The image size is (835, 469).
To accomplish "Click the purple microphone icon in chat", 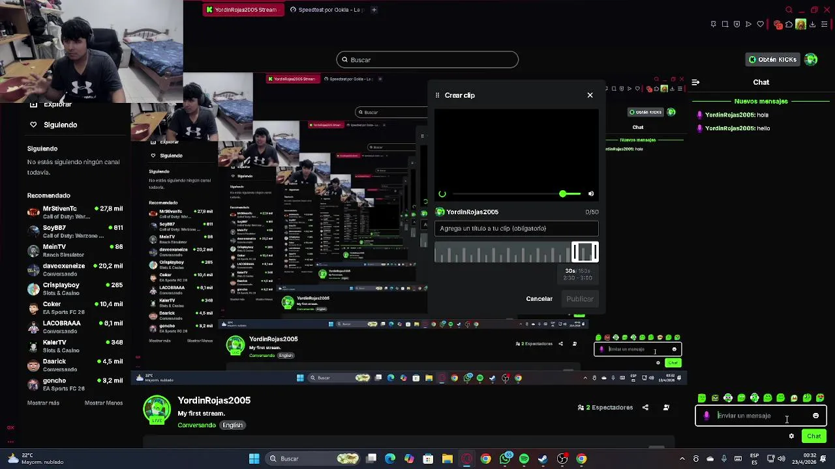I will [x=706, y=416].
